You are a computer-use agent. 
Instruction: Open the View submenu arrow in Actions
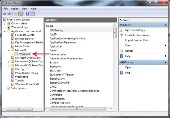pyautogui.click(x=165, y=46)
